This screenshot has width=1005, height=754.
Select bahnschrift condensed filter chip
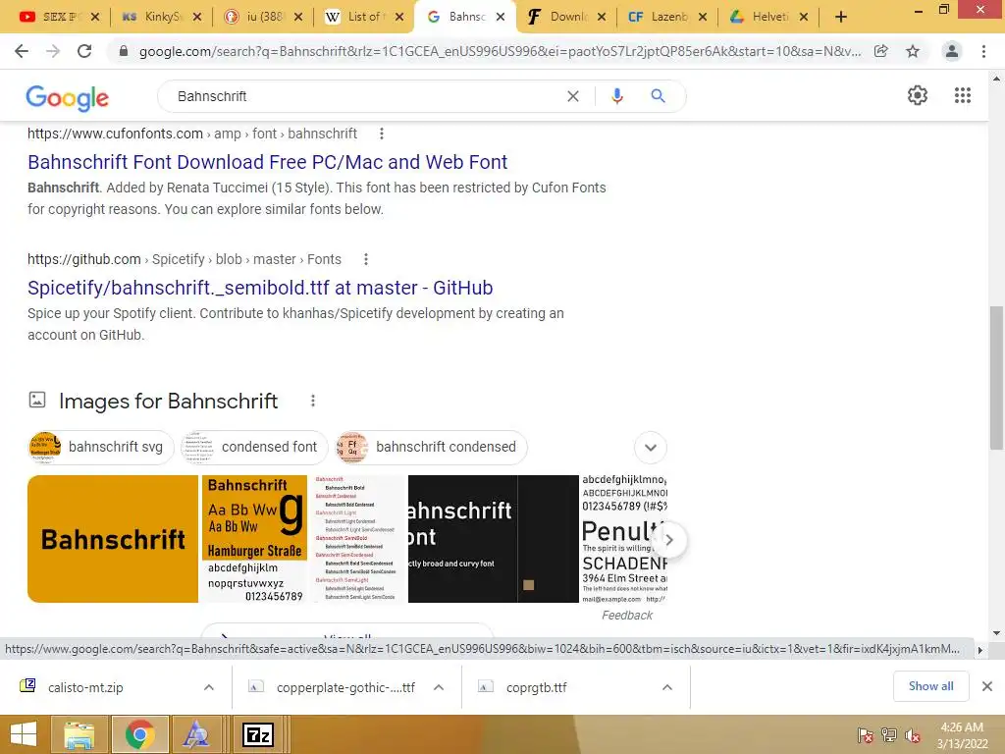(x=432, y=448)
